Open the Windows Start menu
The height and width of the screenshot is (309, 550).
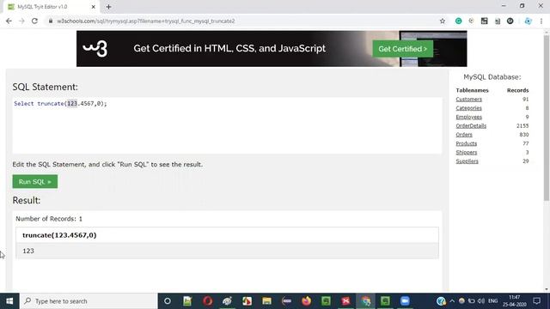coord(9,301)
